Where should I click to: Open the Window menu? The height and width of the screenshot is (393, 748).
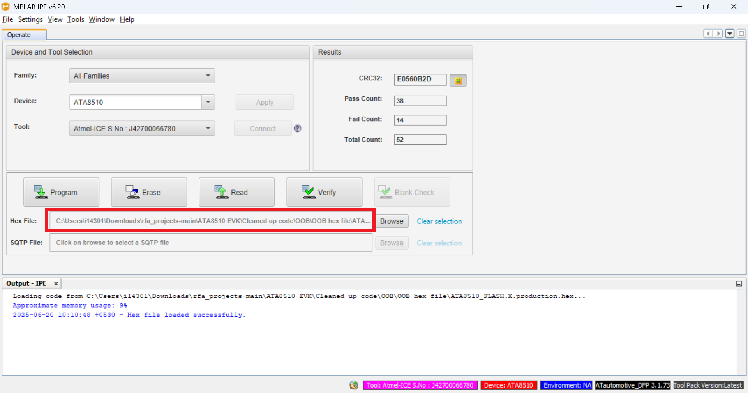(x=102, y=19)
